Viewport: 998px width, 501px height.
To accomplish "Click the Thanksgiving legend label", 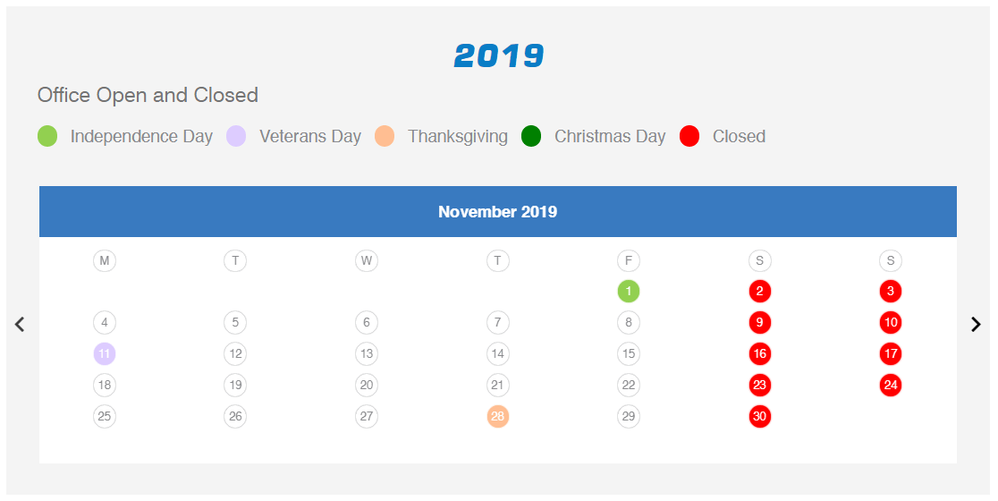I will coord(458,136).
